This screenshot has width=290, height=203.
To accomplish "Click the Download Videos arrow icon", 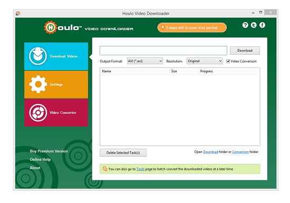I will click(x=38, y=56).
